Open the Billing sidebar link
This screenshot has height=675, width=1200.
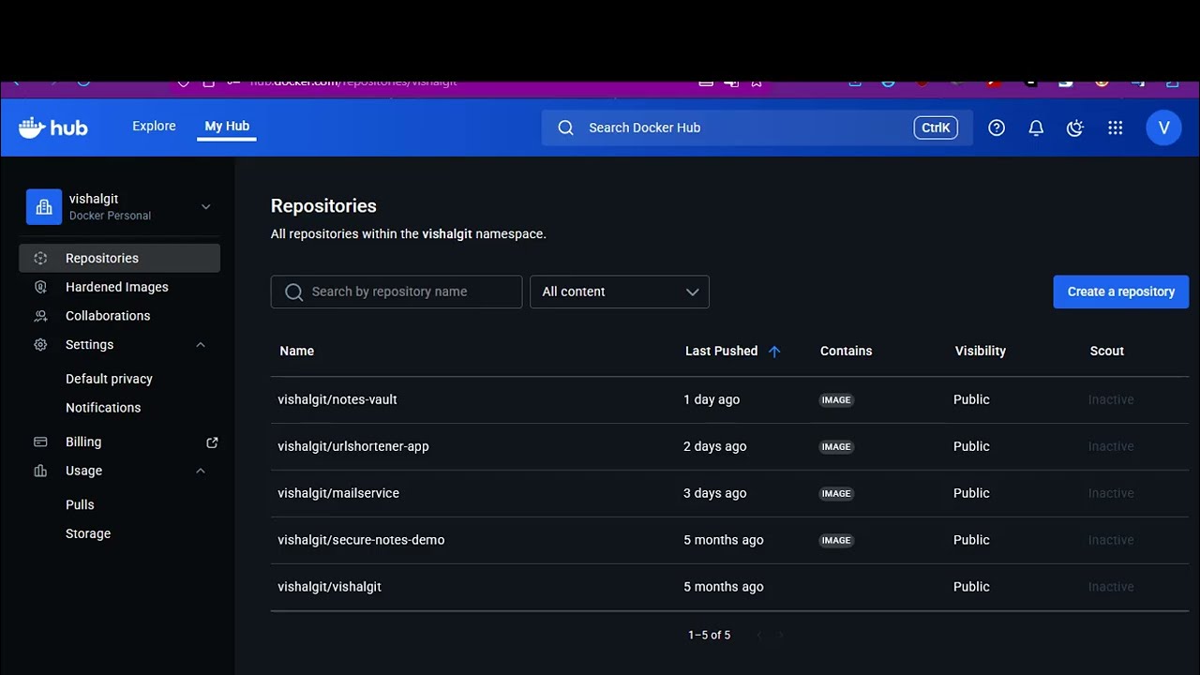click(x=83, y=442)
